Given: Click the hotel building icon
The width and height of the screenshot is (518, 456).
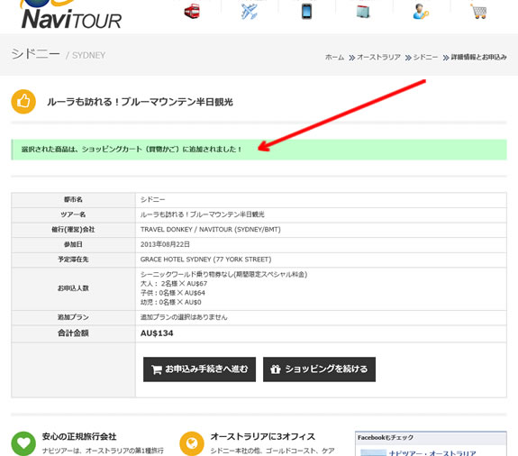Looking at the screenshot, I should point(363,12).
